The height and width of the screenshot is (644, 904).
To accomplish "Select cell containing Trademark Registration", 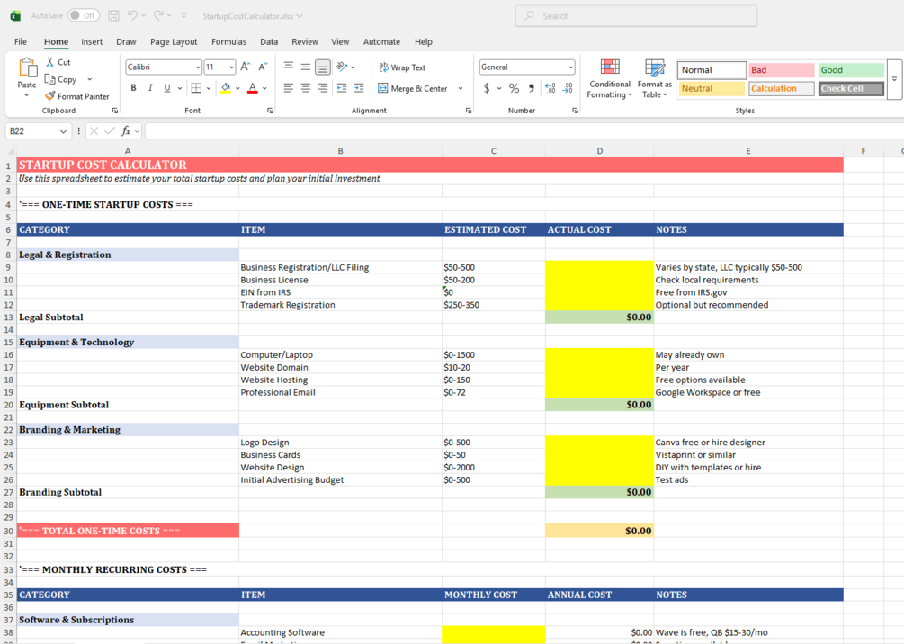I will pyautogui.click(x=340, y=304).
